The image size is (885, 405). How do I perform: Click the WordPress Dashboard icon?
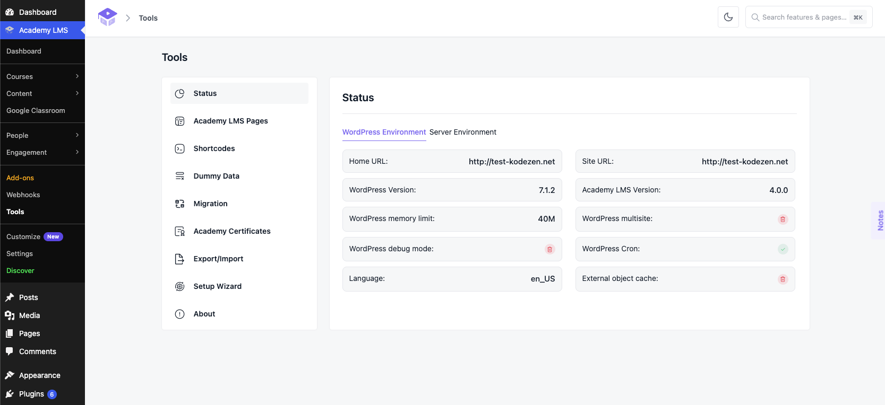pos(10,12)
